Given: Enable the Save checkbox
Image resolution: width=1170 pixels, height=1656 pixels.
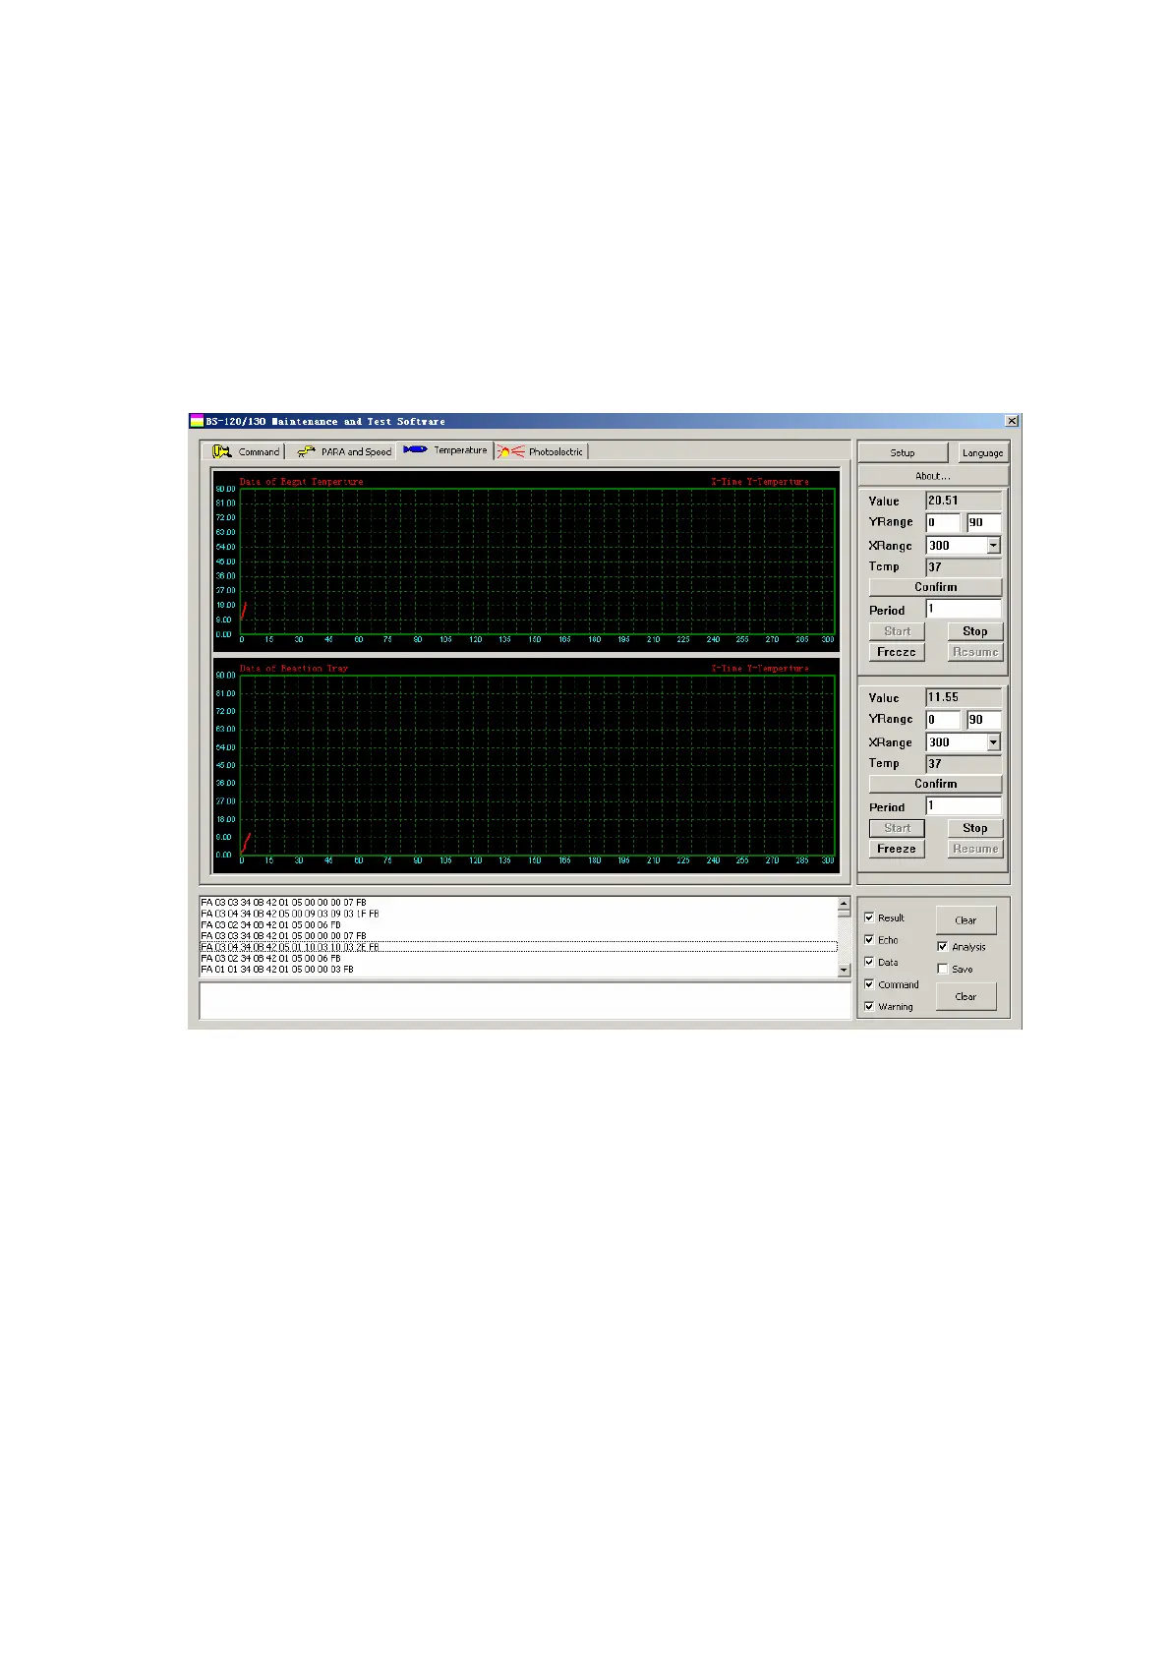Looking at the screenshot, I should pyautogui.click(x=943, y=969).
